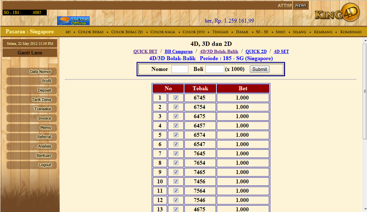The height and width of the screenshot is (212, 367).
Task: Disable the checkbox on row 10 for 7456
Action: [x=176, y=181]
